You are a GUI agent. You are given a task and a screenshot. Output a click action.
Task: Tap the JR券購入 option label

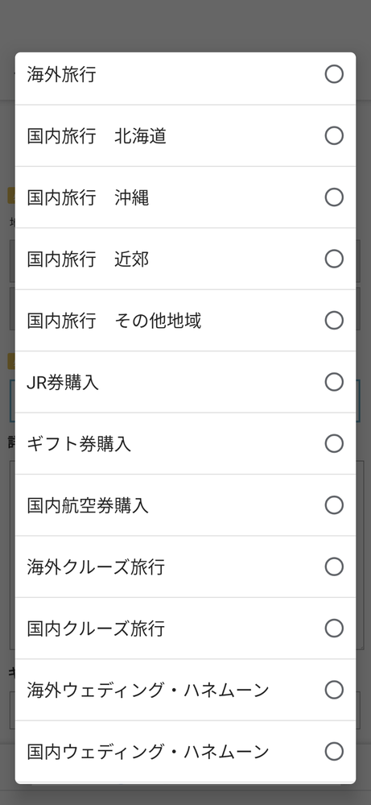click(x=63, y=383)
